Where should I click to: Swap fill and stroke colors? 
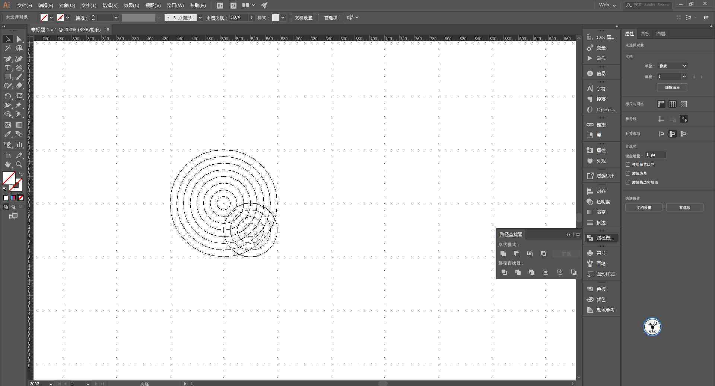coord(21,174)
